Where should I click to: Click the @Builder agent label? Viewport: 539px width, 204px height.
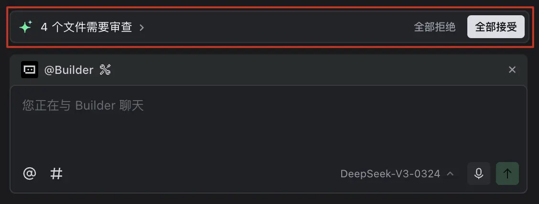(x=68, y=70)
